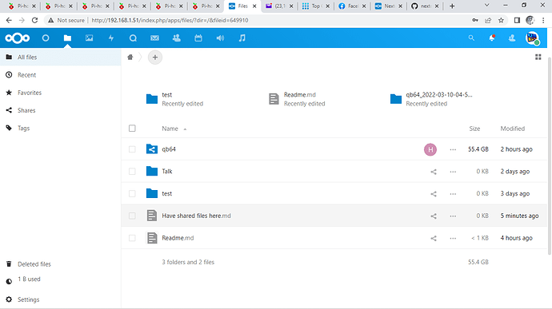Open shared-by avatar H on qb64 row

(430, 149)
